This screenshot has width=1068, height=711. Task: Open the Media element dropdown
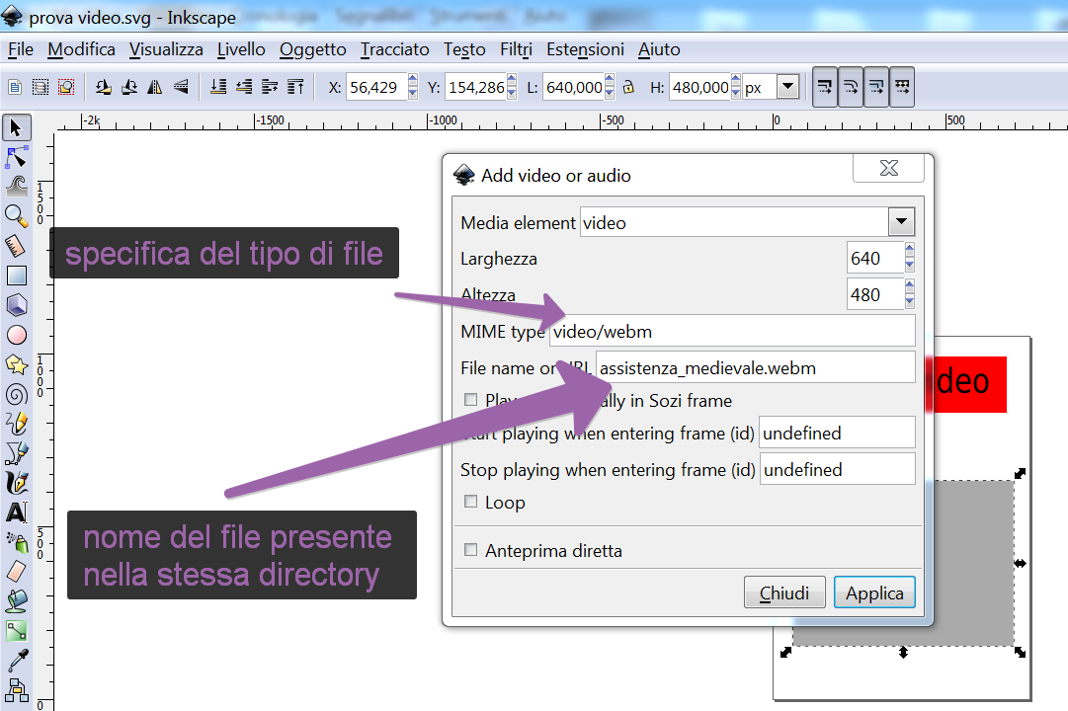coord(901,222)
